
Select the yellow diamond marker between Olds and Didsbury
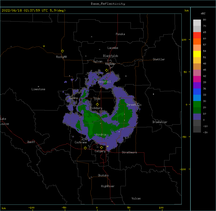pos(97,104)
